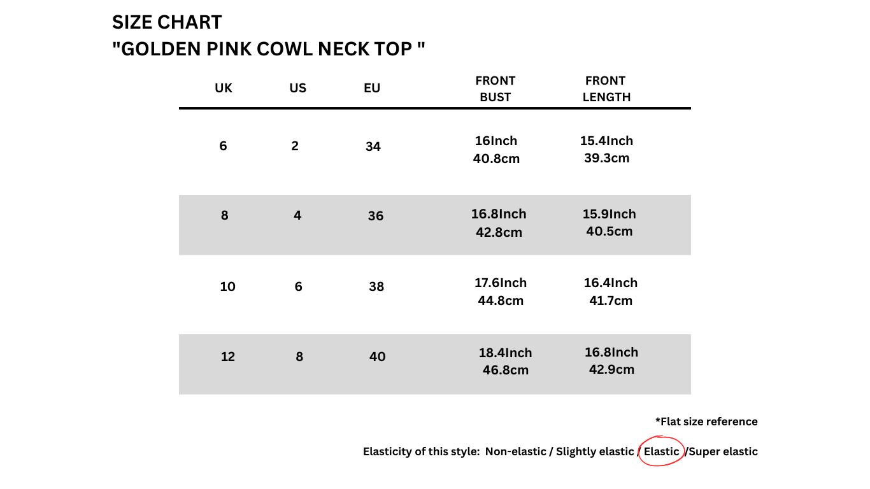Select the 15.4Inch 39.3cm length measurement
The width and height of the screenshot is (870, 489).
[x=606, y=150]
